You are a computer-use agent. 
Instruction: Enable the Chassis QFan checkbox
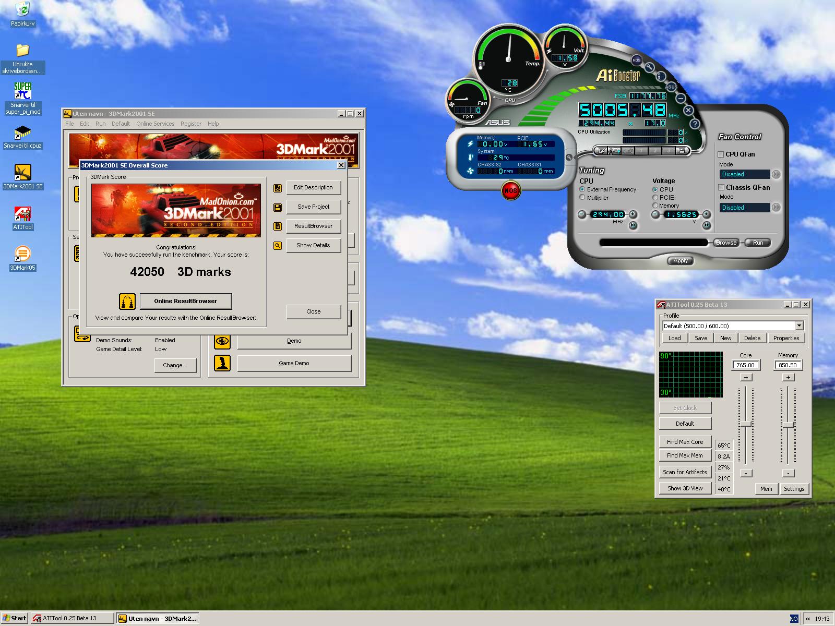click(x=721, y=187)
